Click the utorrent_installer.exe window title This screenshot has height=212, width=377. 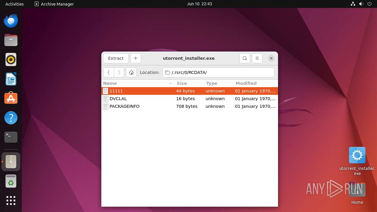click(x=189, y=58)
